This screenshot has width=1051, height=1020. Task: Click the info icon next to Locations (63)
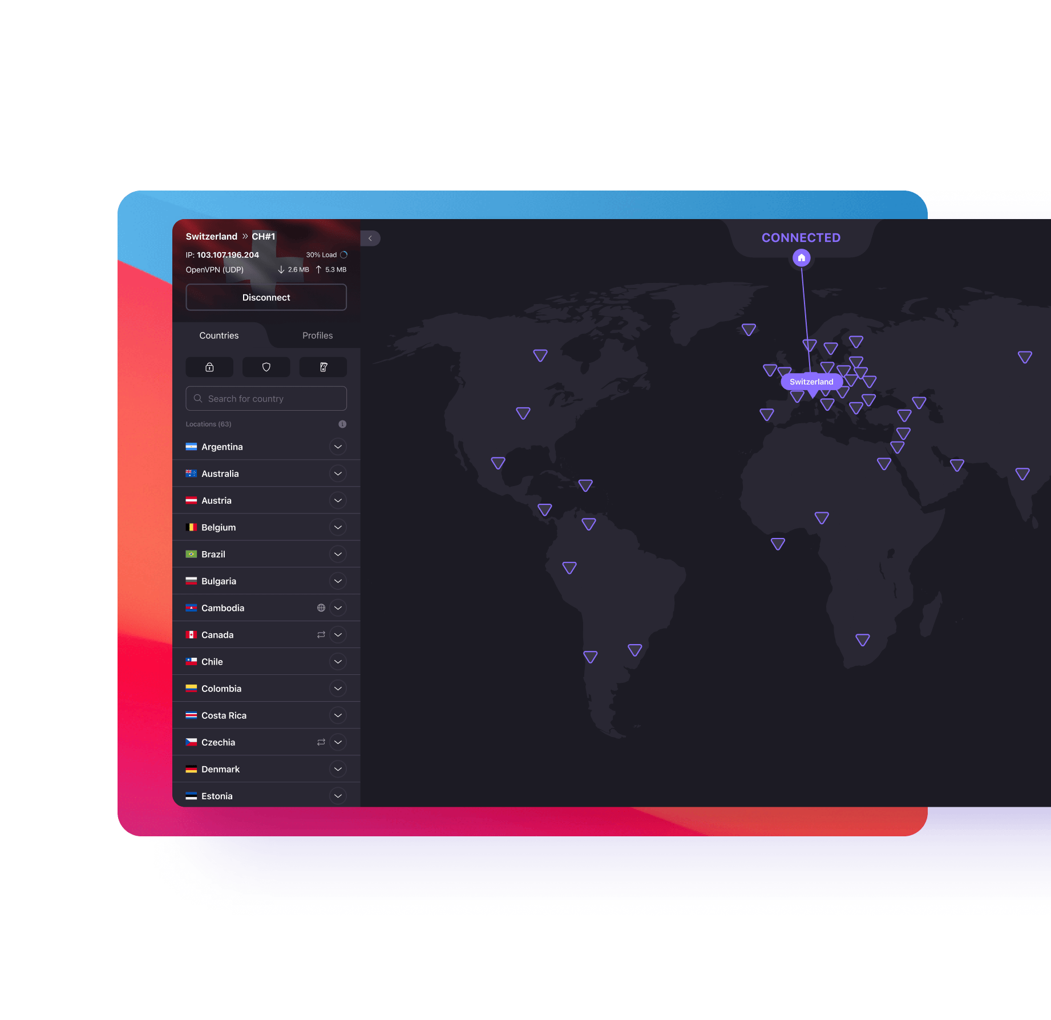tap(342, 424)
